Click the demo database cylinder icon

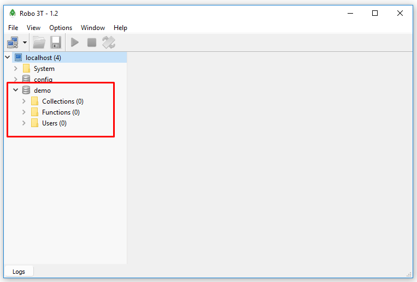(x=26, y=90)
